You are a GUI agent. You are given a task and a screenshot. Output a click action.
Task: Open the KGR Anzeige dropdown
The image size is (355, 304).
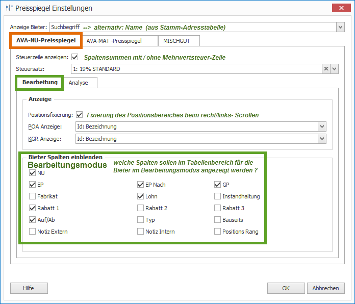click(x=322, y=139)
